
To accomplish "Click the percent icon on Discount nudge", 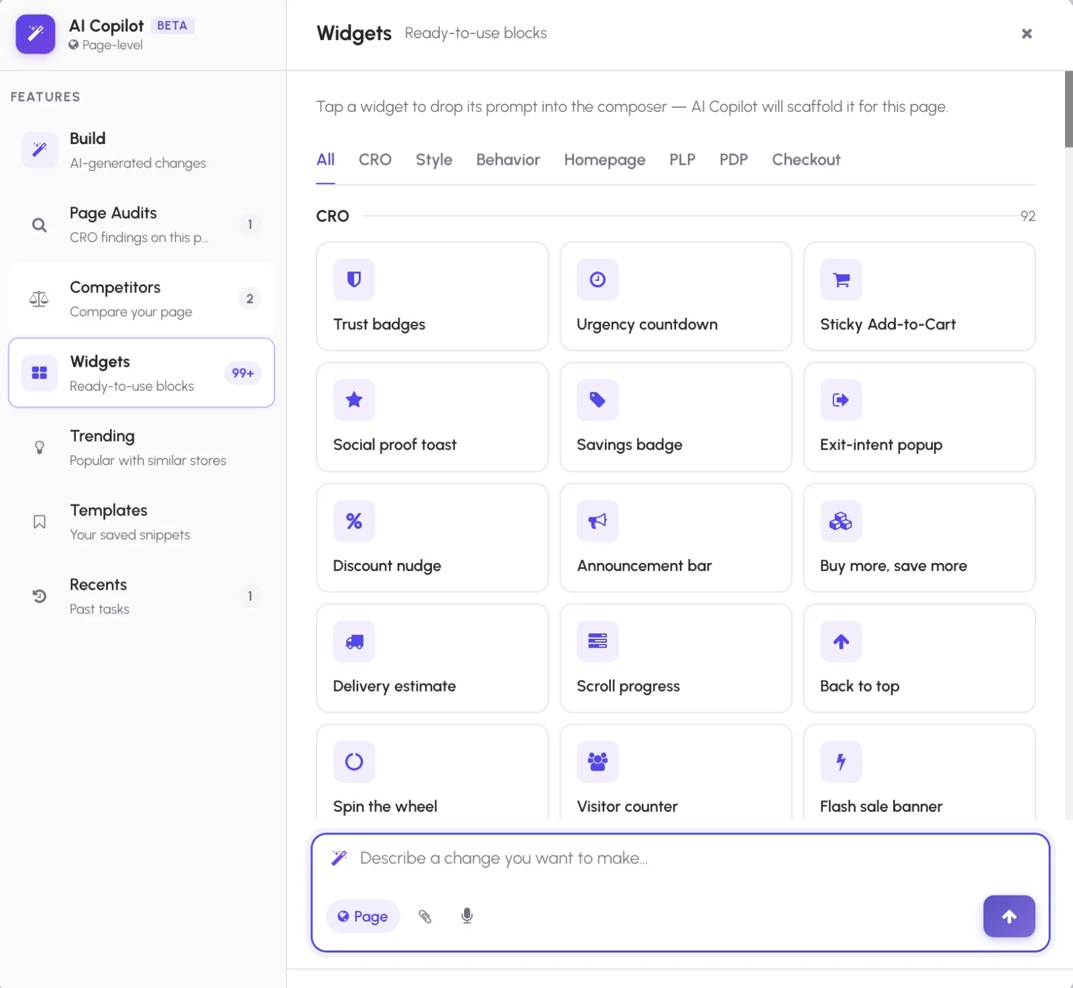I will coord(354,521).
